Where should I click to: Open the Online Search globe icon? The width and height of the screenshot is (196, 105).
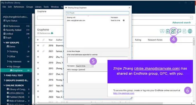[x=190, y=31]
